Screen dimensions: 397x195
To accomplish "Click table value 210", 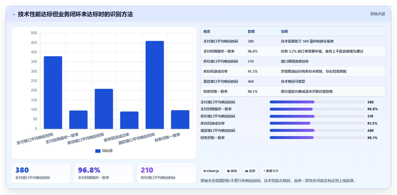I will tap(251, 61).
